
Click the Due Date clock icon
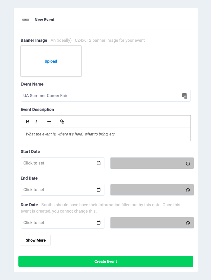click(188, 223)
